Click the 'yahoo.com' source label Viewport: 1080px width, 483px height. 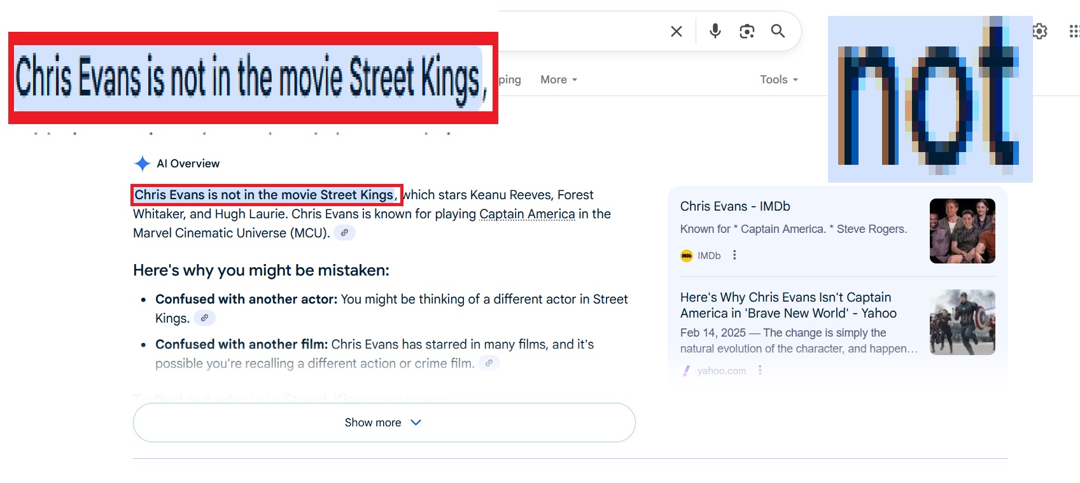coord(722,371)
